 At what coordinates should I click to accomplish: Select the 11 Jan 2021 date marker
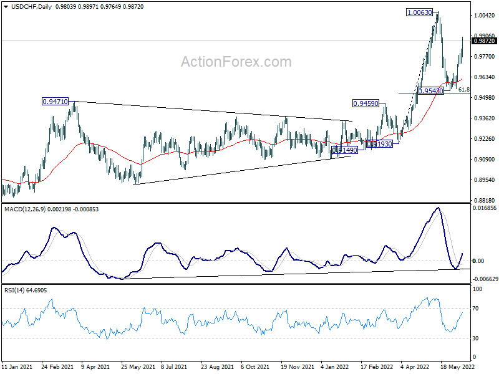click(x=17, y=367)
